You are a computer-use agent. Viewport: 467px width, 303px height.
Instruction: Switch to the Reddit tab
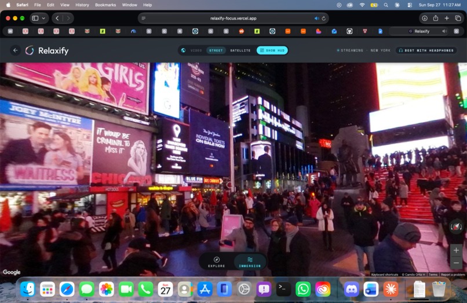click(241, 31)
